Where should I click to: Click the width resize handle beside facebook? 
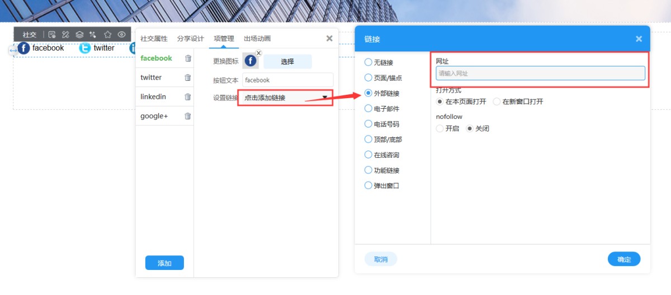(x=13, y=51)
